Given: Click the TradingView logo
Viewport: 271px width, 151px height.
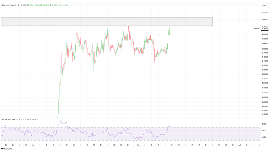Looking at the screenshot, I should (x=7, y=149).
